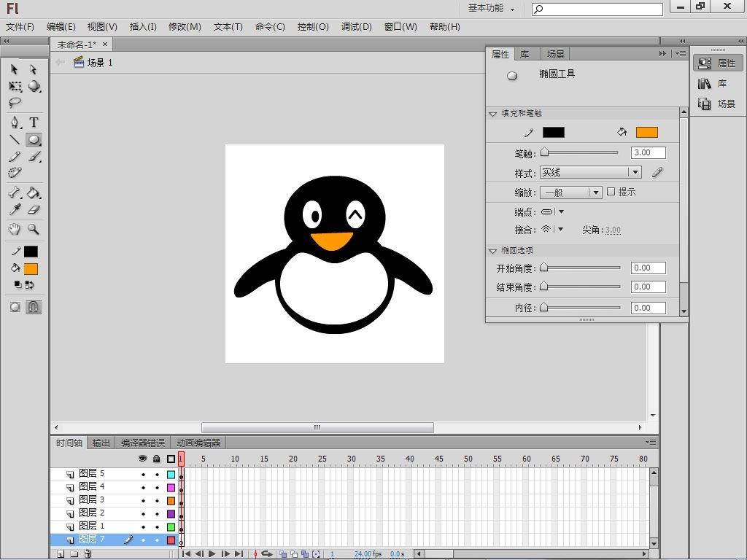Open the 基本功能 workspace dropdown
This screenshot has width=747, height=560.
[491, 8]
